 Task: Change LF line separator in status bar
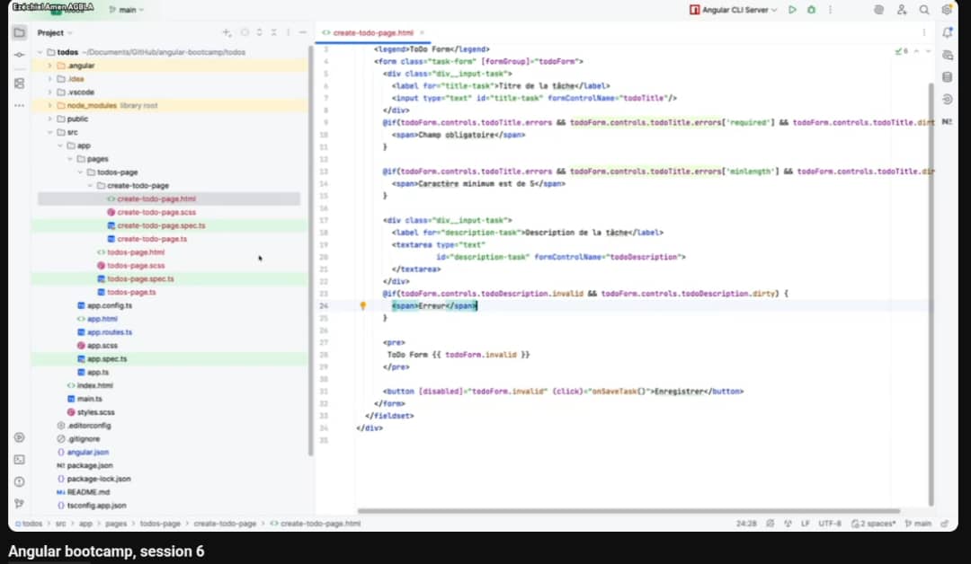[805, 524]
